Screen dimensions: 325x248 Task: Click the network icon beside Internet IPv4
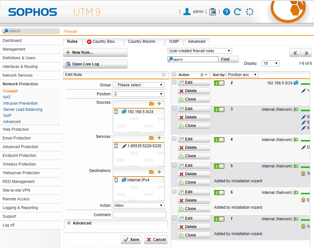pos(124,180)
